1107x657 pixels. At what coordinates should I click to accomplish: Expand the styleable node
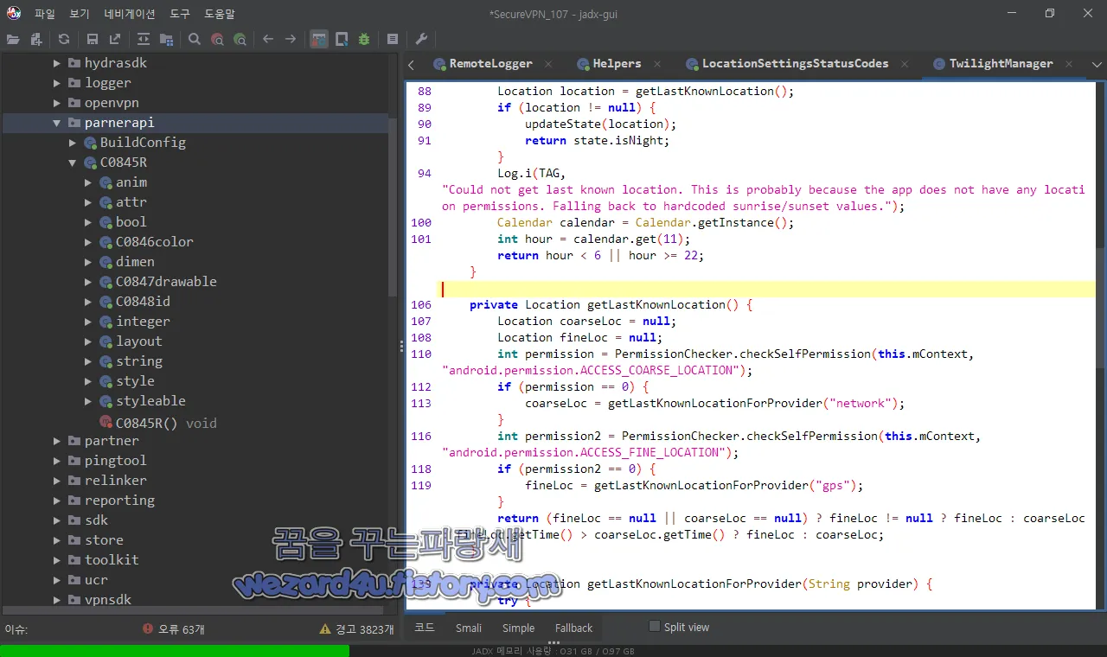point(88,401)
